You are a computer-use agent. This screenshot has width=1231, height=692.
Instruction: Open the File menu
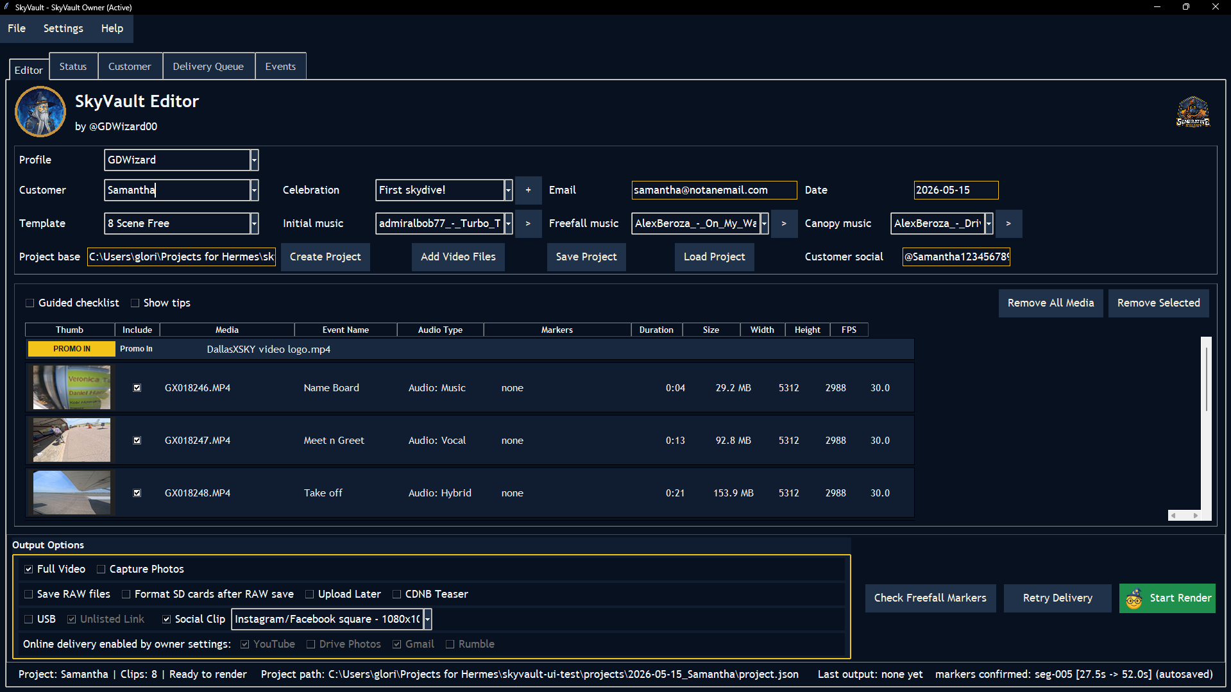point(17,28)
